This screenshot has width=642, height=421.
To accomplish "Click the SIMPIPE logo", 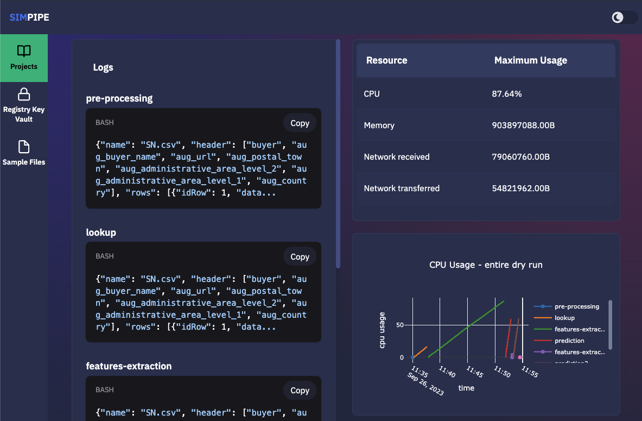I will [x=29, y=17].
